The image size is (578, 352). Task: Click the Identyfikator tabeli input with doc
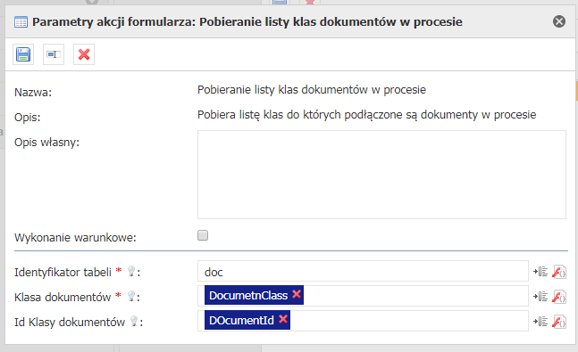tap(363, 272)
